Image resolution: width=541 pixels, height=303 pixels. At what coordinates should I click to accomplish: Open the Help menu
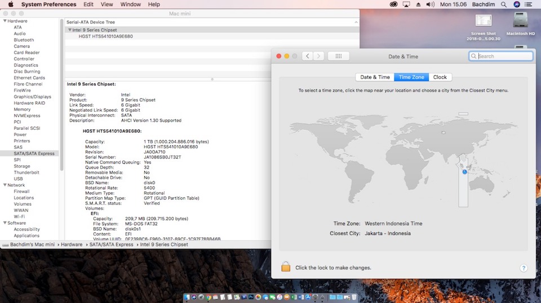[x=154, y=4]
